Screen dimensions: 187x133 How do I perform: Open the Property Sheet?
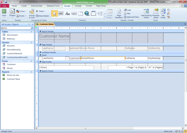click(x=156, y=14)
